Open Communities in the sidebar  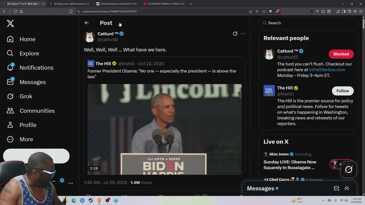(31, 111)
